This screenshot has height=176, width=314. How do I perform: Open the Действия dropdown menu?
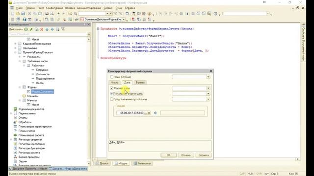pos(16,29)
